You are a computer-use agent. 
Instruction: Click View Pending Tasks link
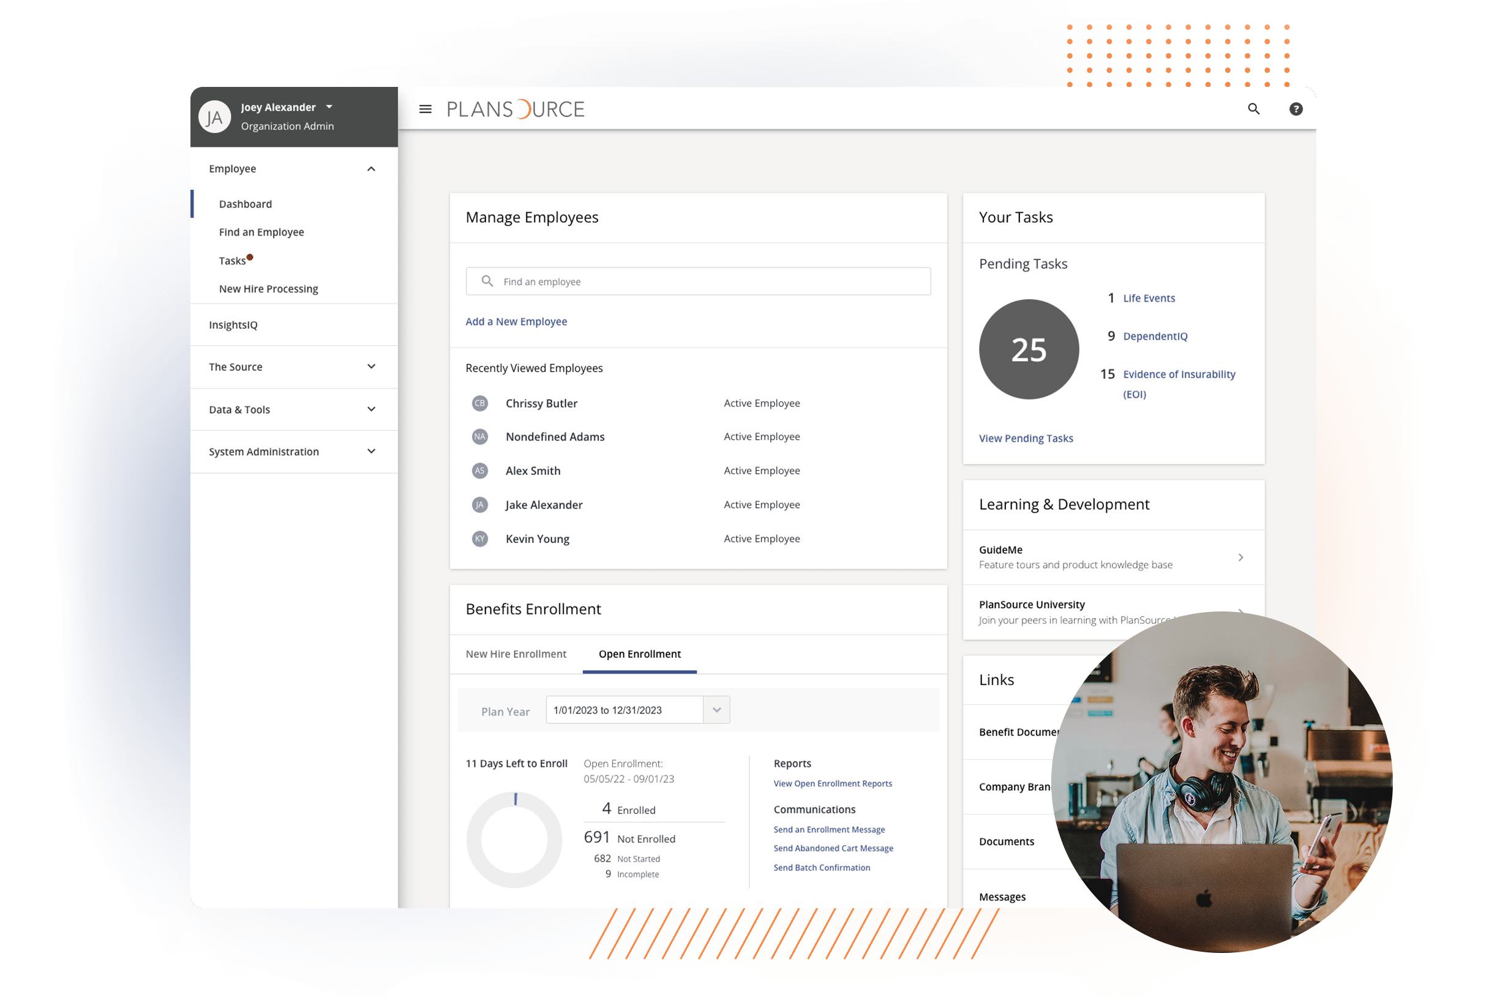(1026, 438)
